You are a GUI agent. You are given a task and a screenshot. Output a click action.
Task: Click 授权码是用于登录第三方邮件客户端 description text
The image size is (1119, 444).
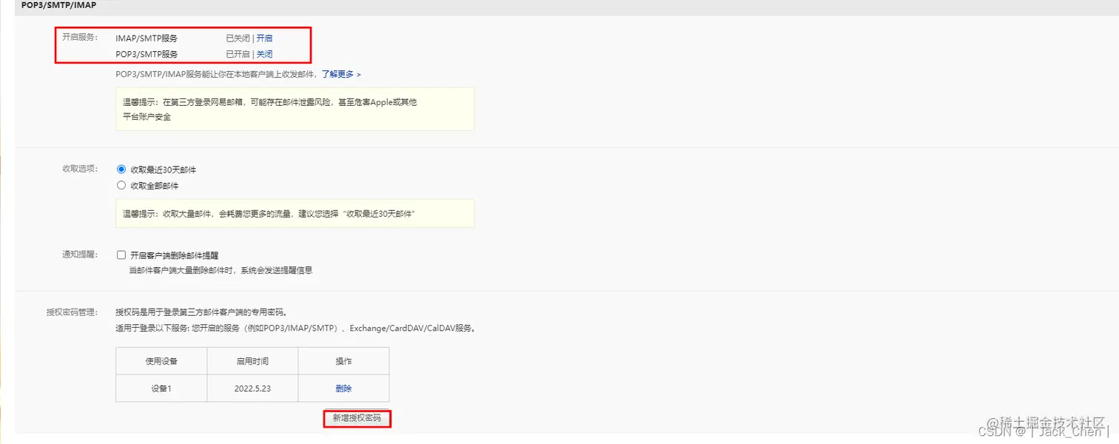pos(201,312)
